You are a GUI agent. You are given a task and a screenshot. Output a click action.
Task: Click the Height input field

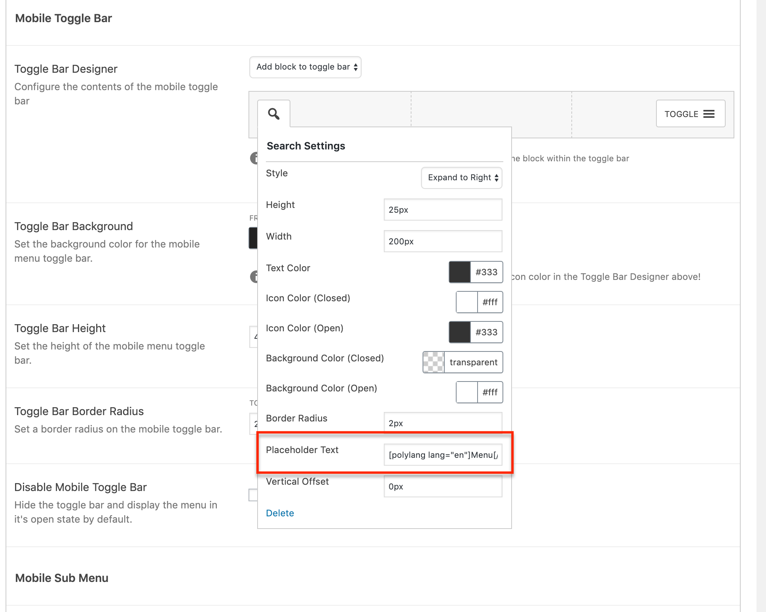(x=443, y=210)
